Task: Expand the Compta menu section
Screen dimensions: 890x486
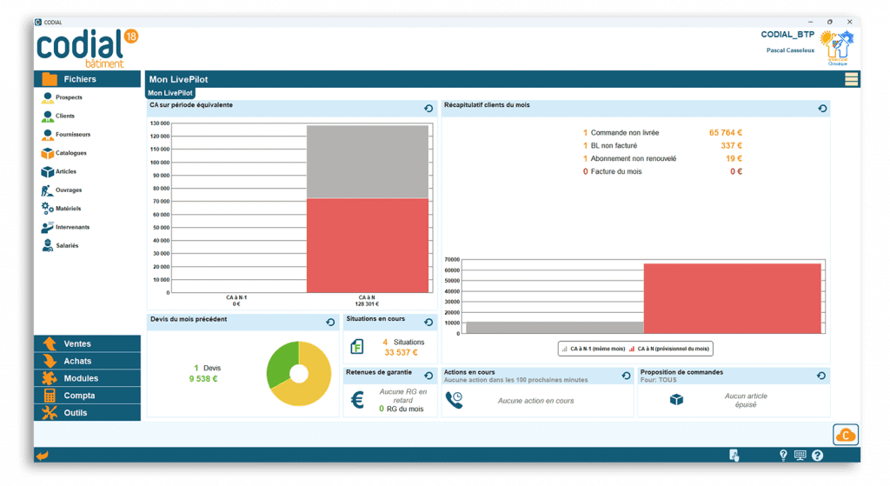Action: click(88, 396)
